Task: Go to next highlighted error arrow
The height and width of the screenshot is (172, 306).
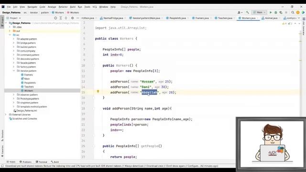Action: pos(299,23)
